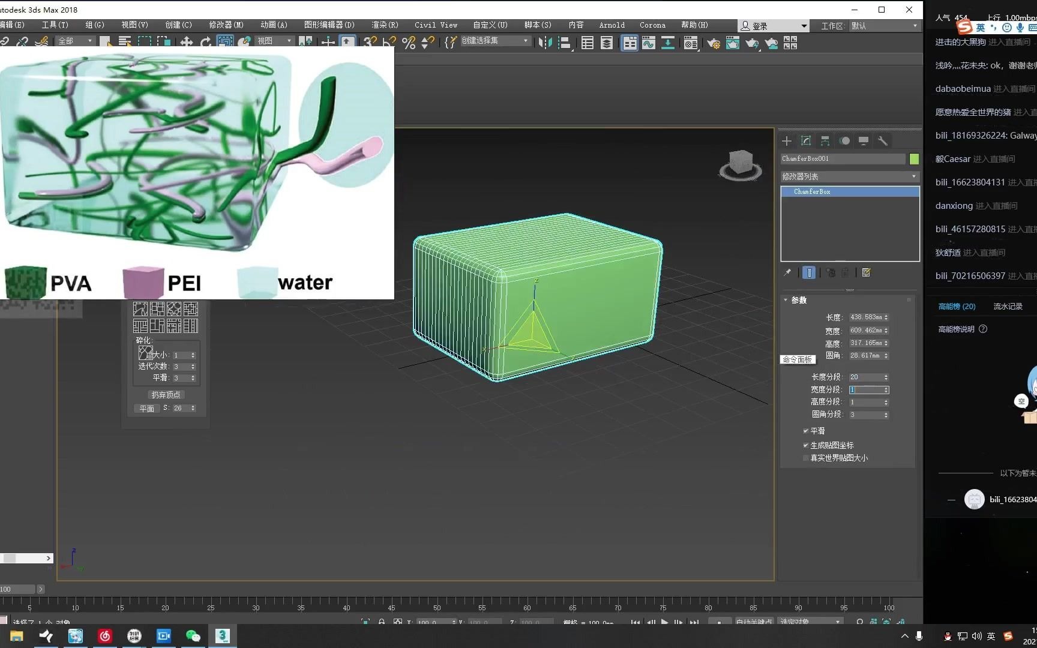The height and width of the screenshot is (648, 1037).
Task: Open the Utilities wrench panel
Action: [883, 141]
